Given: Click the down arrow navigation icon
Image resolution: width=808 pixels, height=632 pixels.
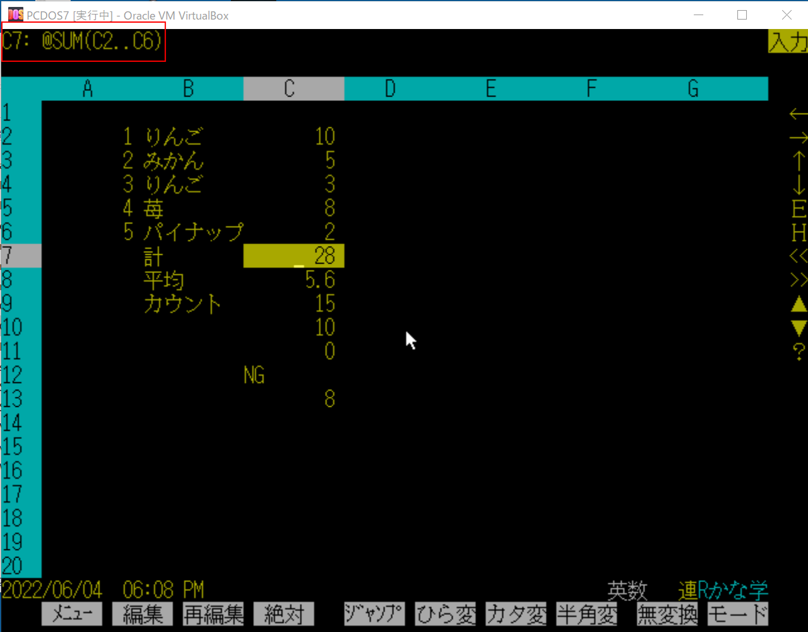Looking at the screenshot, I should (x=799, y=184).
